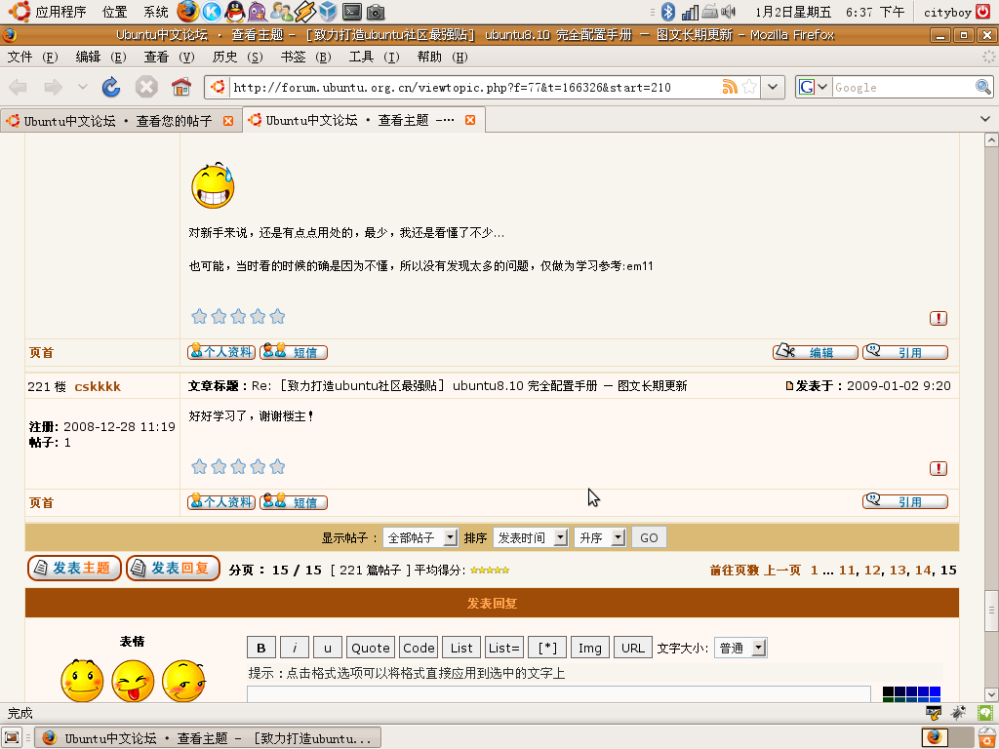Open the 升序 order dropdown
Viewport: 999px width, 749px height.
point(600,537)
